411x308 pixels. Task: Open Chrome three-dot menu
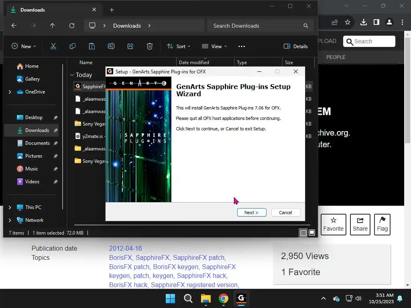[x=402, y=22]
